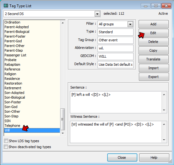Open the Filter All groups dropdown
174x165 pixels.
point(130,24)
